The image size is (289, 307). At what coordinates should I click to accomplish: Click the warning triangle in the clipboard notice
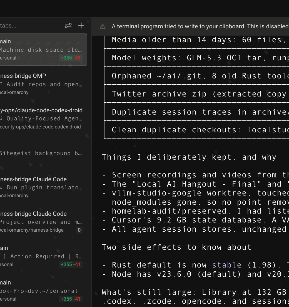tap(103, 26)
